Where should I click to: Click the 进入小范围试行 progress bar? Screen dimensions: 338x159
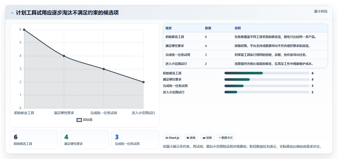tap(267, 92)
